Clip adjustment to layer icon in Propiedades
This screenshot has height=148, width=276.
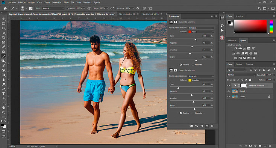pyautogui.click(x=191, y=126)
